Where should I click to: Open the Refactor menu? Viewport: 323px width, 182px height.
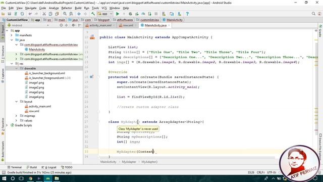tap(67, 8)
